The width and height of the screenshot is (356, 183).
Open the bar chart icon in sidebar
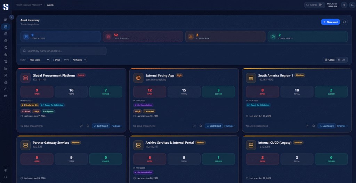[x=6, y=68]
